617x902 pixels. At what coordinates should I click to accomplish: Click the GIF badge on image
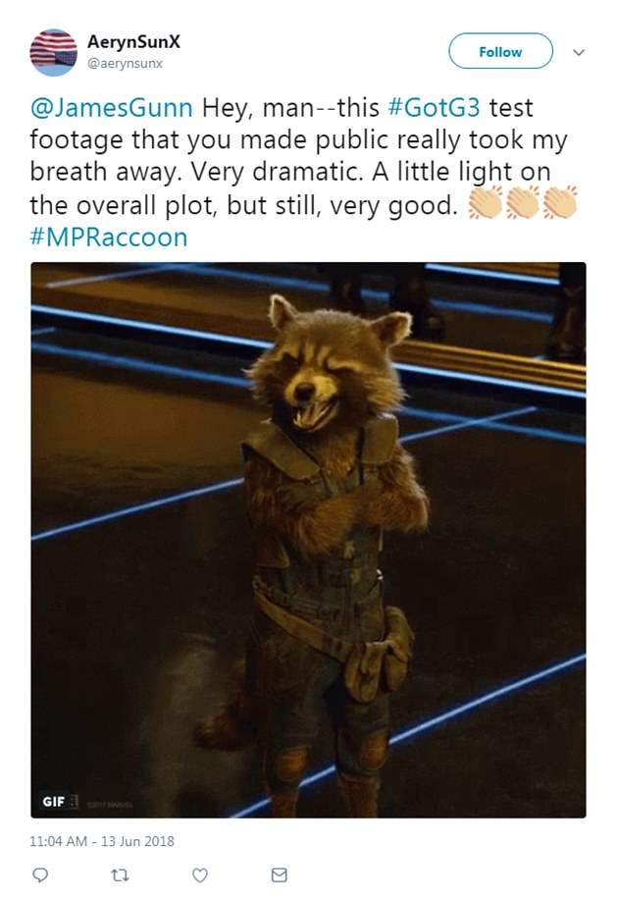tap(54, 801)
